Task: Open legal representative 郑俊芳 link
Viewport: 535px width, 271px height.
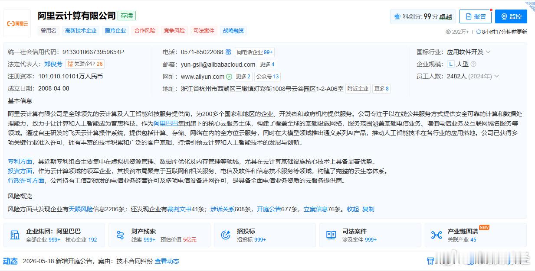Action: tap(53, 64)
